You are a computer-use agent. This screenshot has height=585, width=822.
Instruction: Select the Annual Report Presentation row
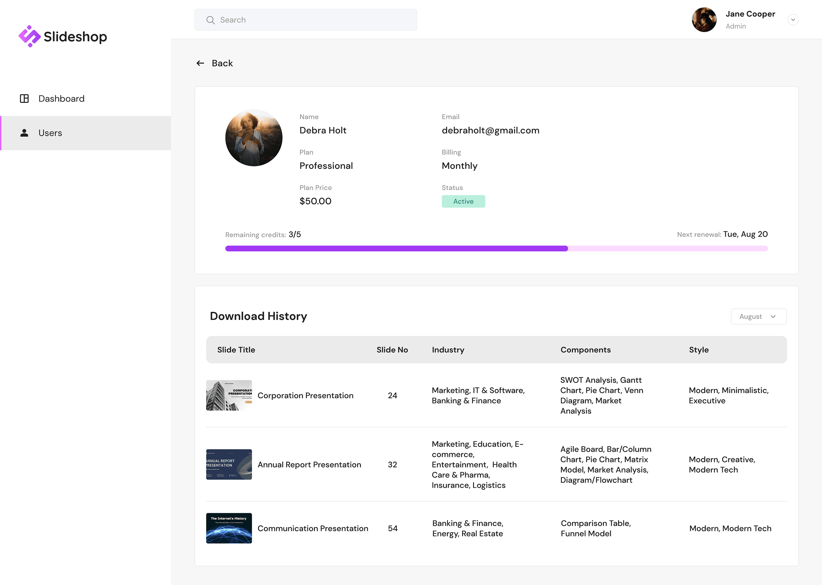(x=309, y=465)
